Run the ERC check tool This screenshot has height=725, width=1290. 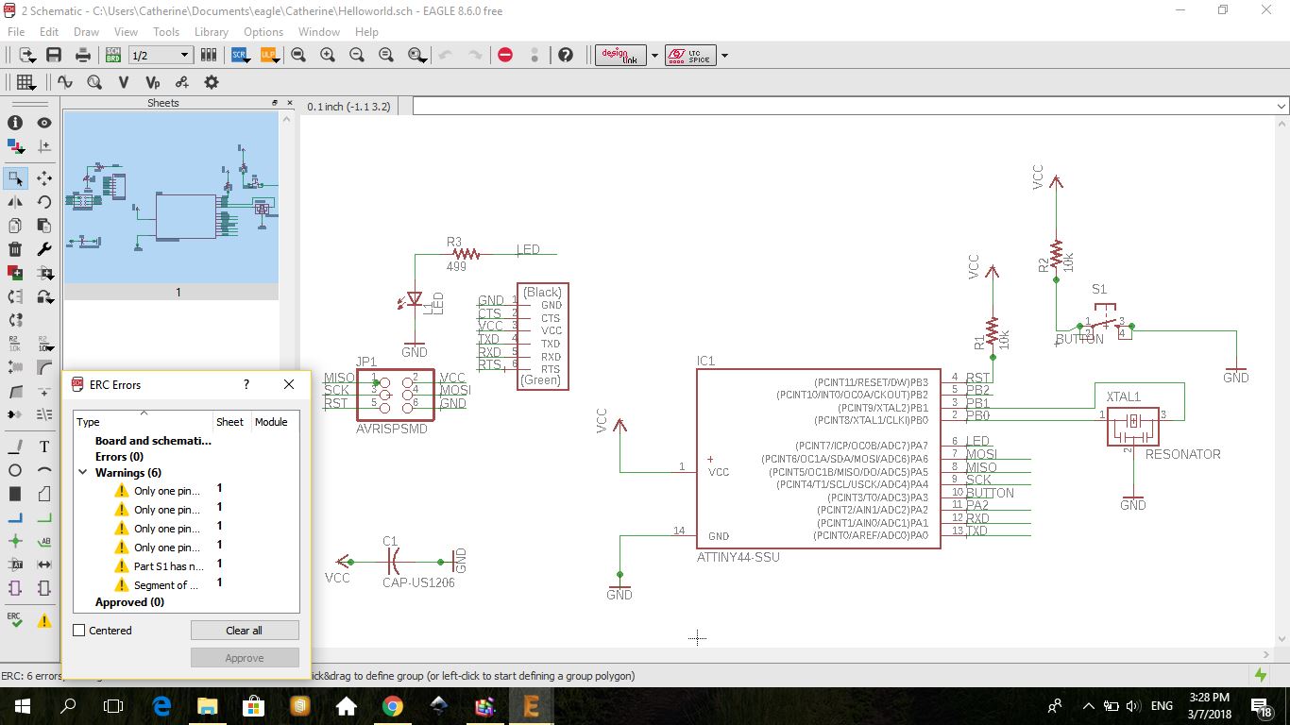(15, 619)
